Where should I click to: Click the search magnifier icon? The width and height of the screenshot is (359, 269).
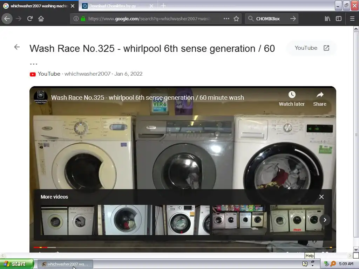(x=251, y=19)
